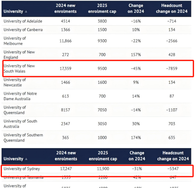196x188 pixels.
Task: Click Adelaide headcount change −714
Action: 172,21
